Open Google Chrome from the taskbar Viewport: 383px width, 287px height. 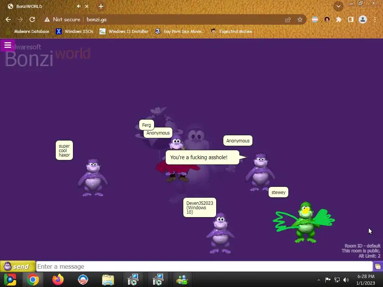pyautogui.click(x=33, y=280)
